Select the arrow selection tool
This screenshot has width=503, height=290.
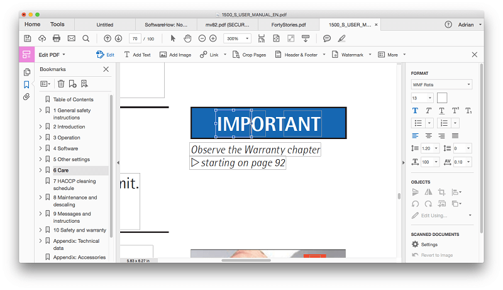coord(173,38)
